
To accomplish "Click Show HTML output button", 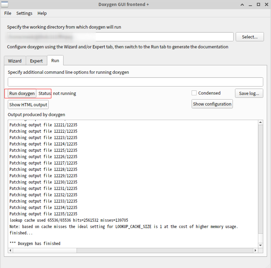I will (x=28, y=105).
